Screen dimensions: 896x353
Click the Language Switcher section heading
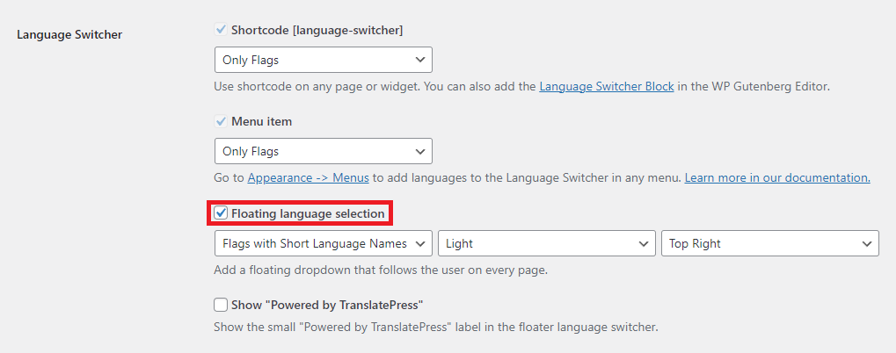click(x=69, y=35)
